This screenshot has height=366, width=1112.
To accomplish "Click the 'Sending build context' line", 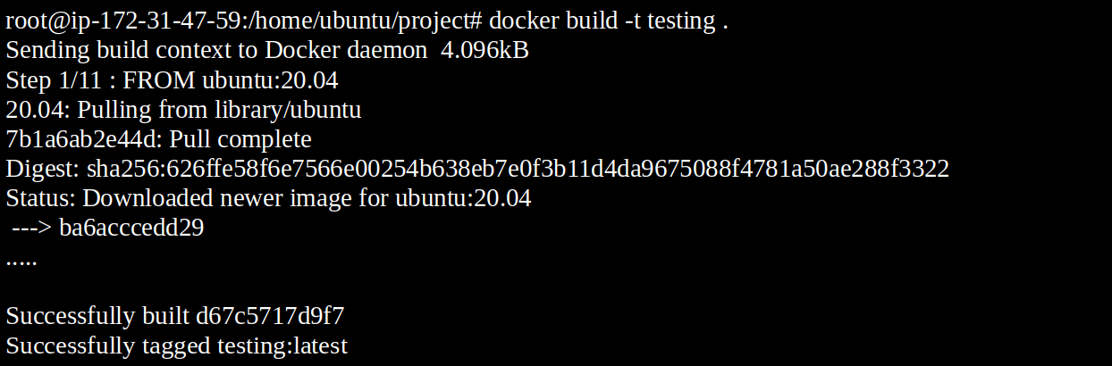I will point(267,51).
